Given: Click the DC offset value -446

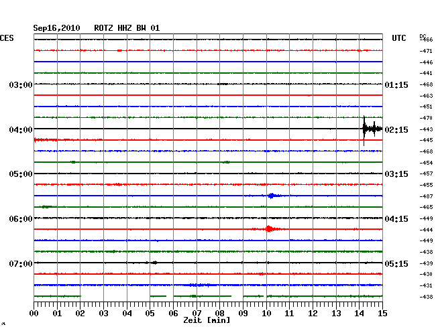Looking at the screenshot, I should [x=426, y=62].
